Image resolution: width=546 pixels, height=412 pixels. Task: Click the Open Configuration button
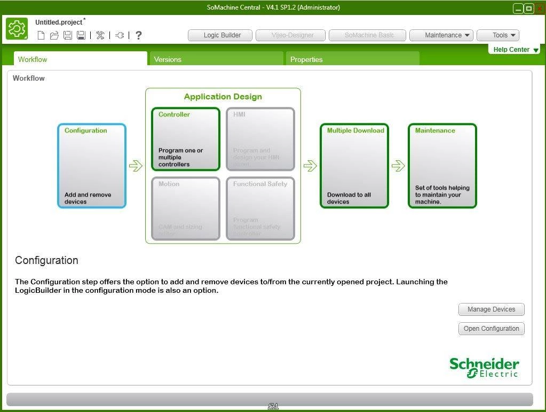coord(492,328)
